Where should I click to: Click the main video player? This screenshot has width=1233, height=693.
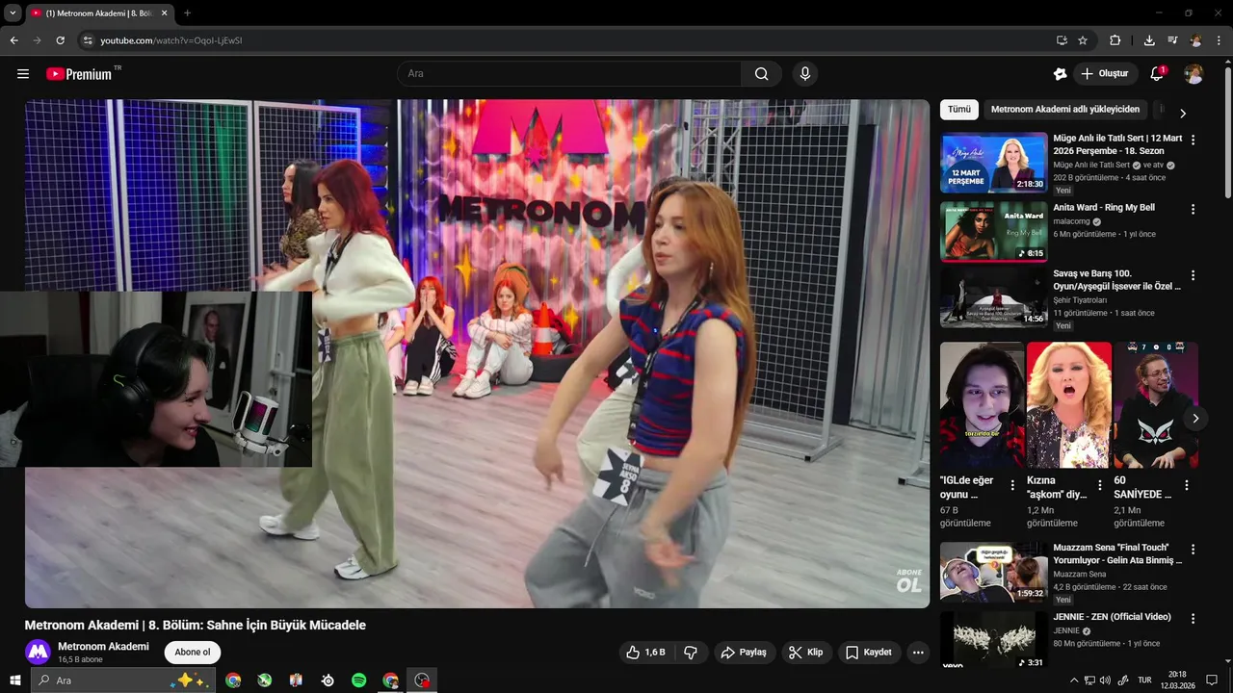[x=477, y=353]
